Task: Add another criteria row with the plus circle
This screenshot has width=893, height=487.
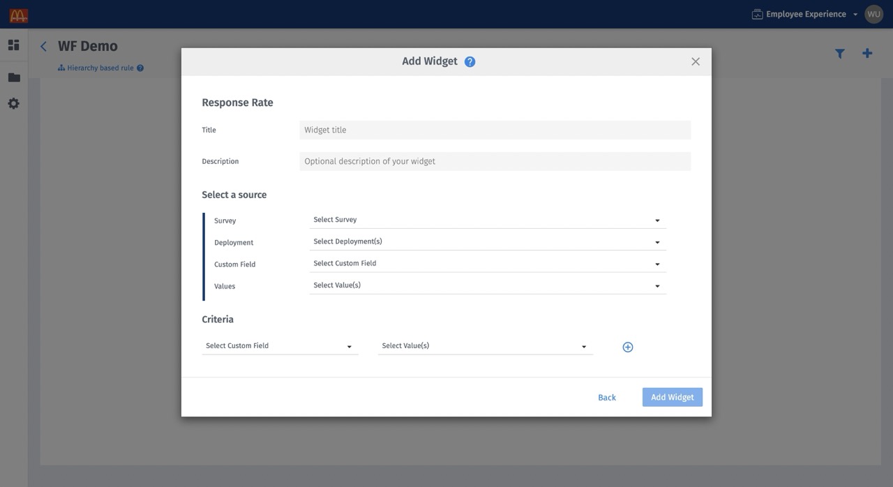Action: click(x=627, y=346)
